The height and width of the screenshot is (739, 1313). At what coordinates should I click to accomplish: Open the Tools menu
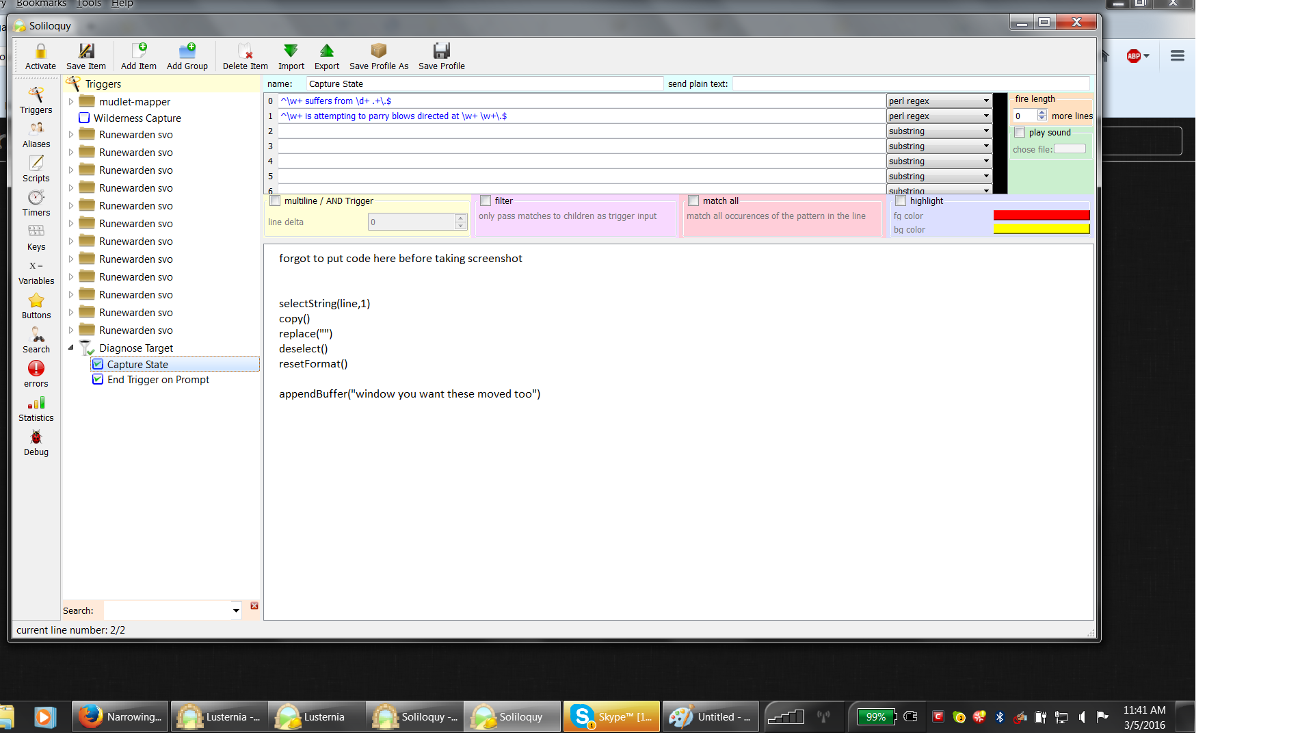(89, 4)
